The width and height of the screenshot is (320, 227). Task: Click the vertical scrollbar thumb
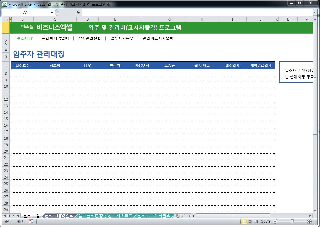coord(315,79)
